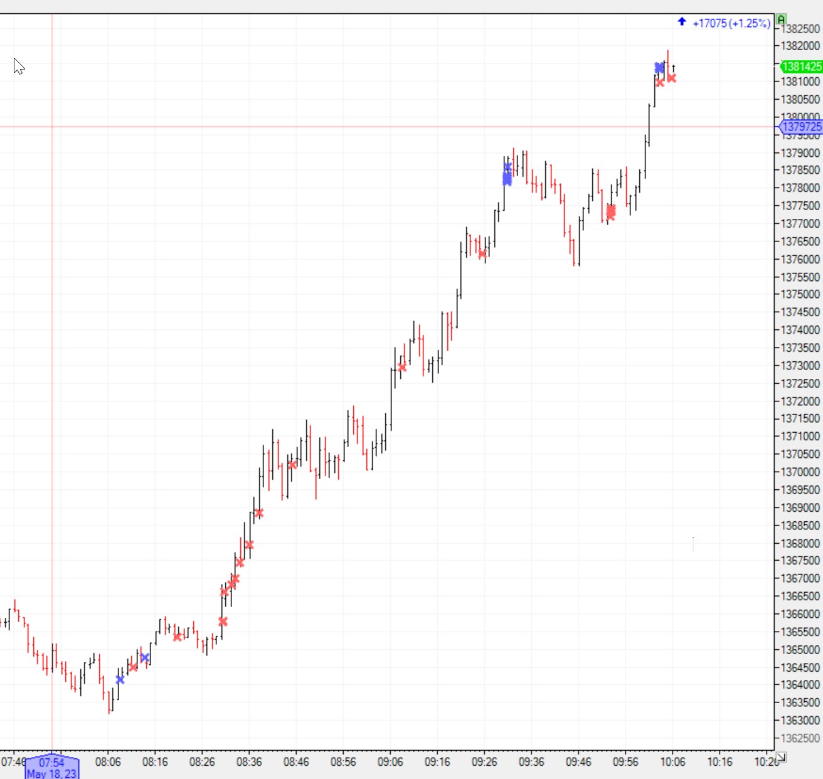Image resolution: width=823 pixels, height=779 pixels.
Task: Click time axis label 08:36
Action: (249, 762)
